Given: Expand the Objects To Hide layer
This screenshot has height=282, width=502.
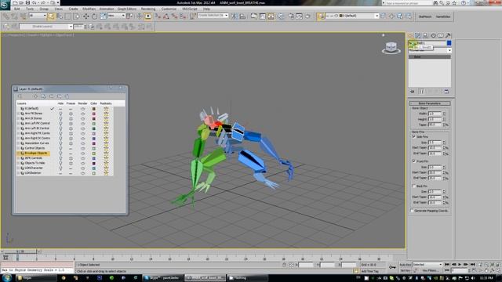Looking at the screenshot, I should pyautogui.click(x=18, y=163).
